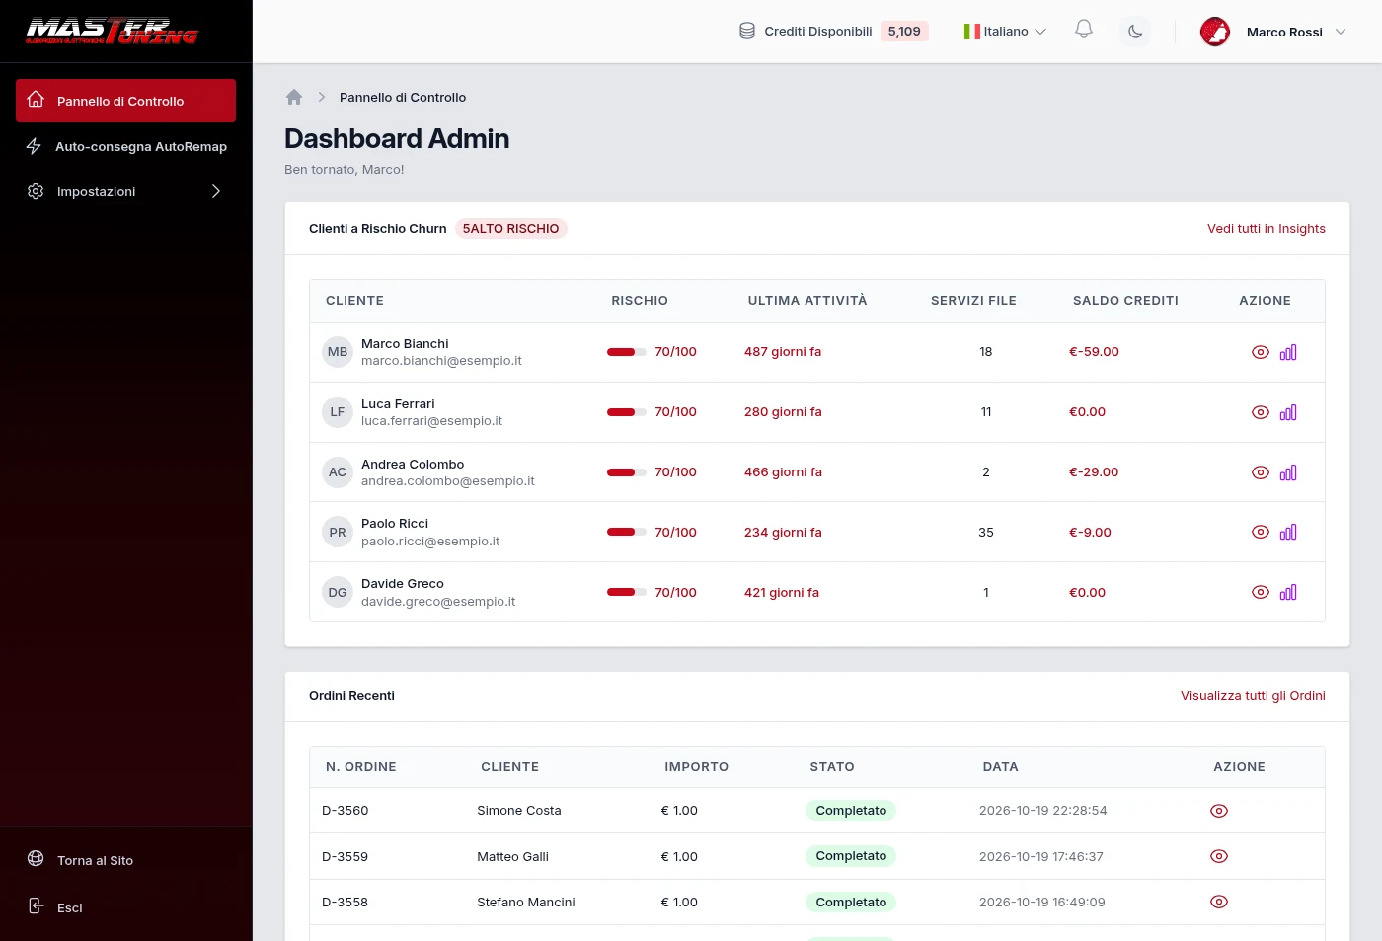Open Visualizza tutti gli Ordini link

(1253, 696)
